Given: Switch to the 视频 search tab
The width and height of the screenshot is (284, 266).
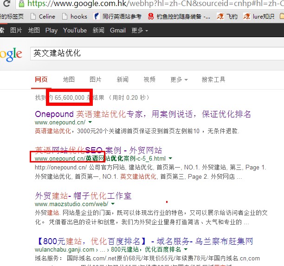Looking at the screenshot, I should click(x=149, y=79).
